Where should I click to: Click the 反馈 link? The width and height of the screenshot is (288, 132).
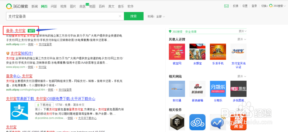[236, 6]
